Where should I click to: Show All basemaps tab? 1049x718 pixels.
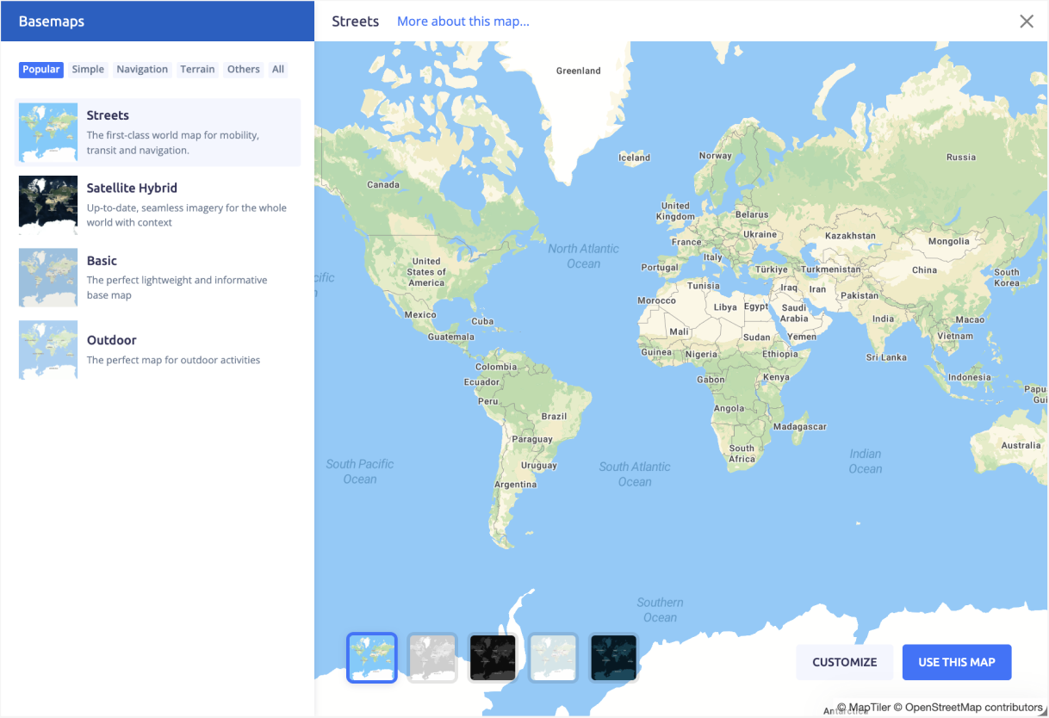click(x=277, y=70)
